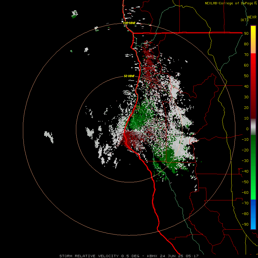This screenshot has width=258, height=258.
Task: Select the 30 value on velocity scale
Action: click(246, 97)
